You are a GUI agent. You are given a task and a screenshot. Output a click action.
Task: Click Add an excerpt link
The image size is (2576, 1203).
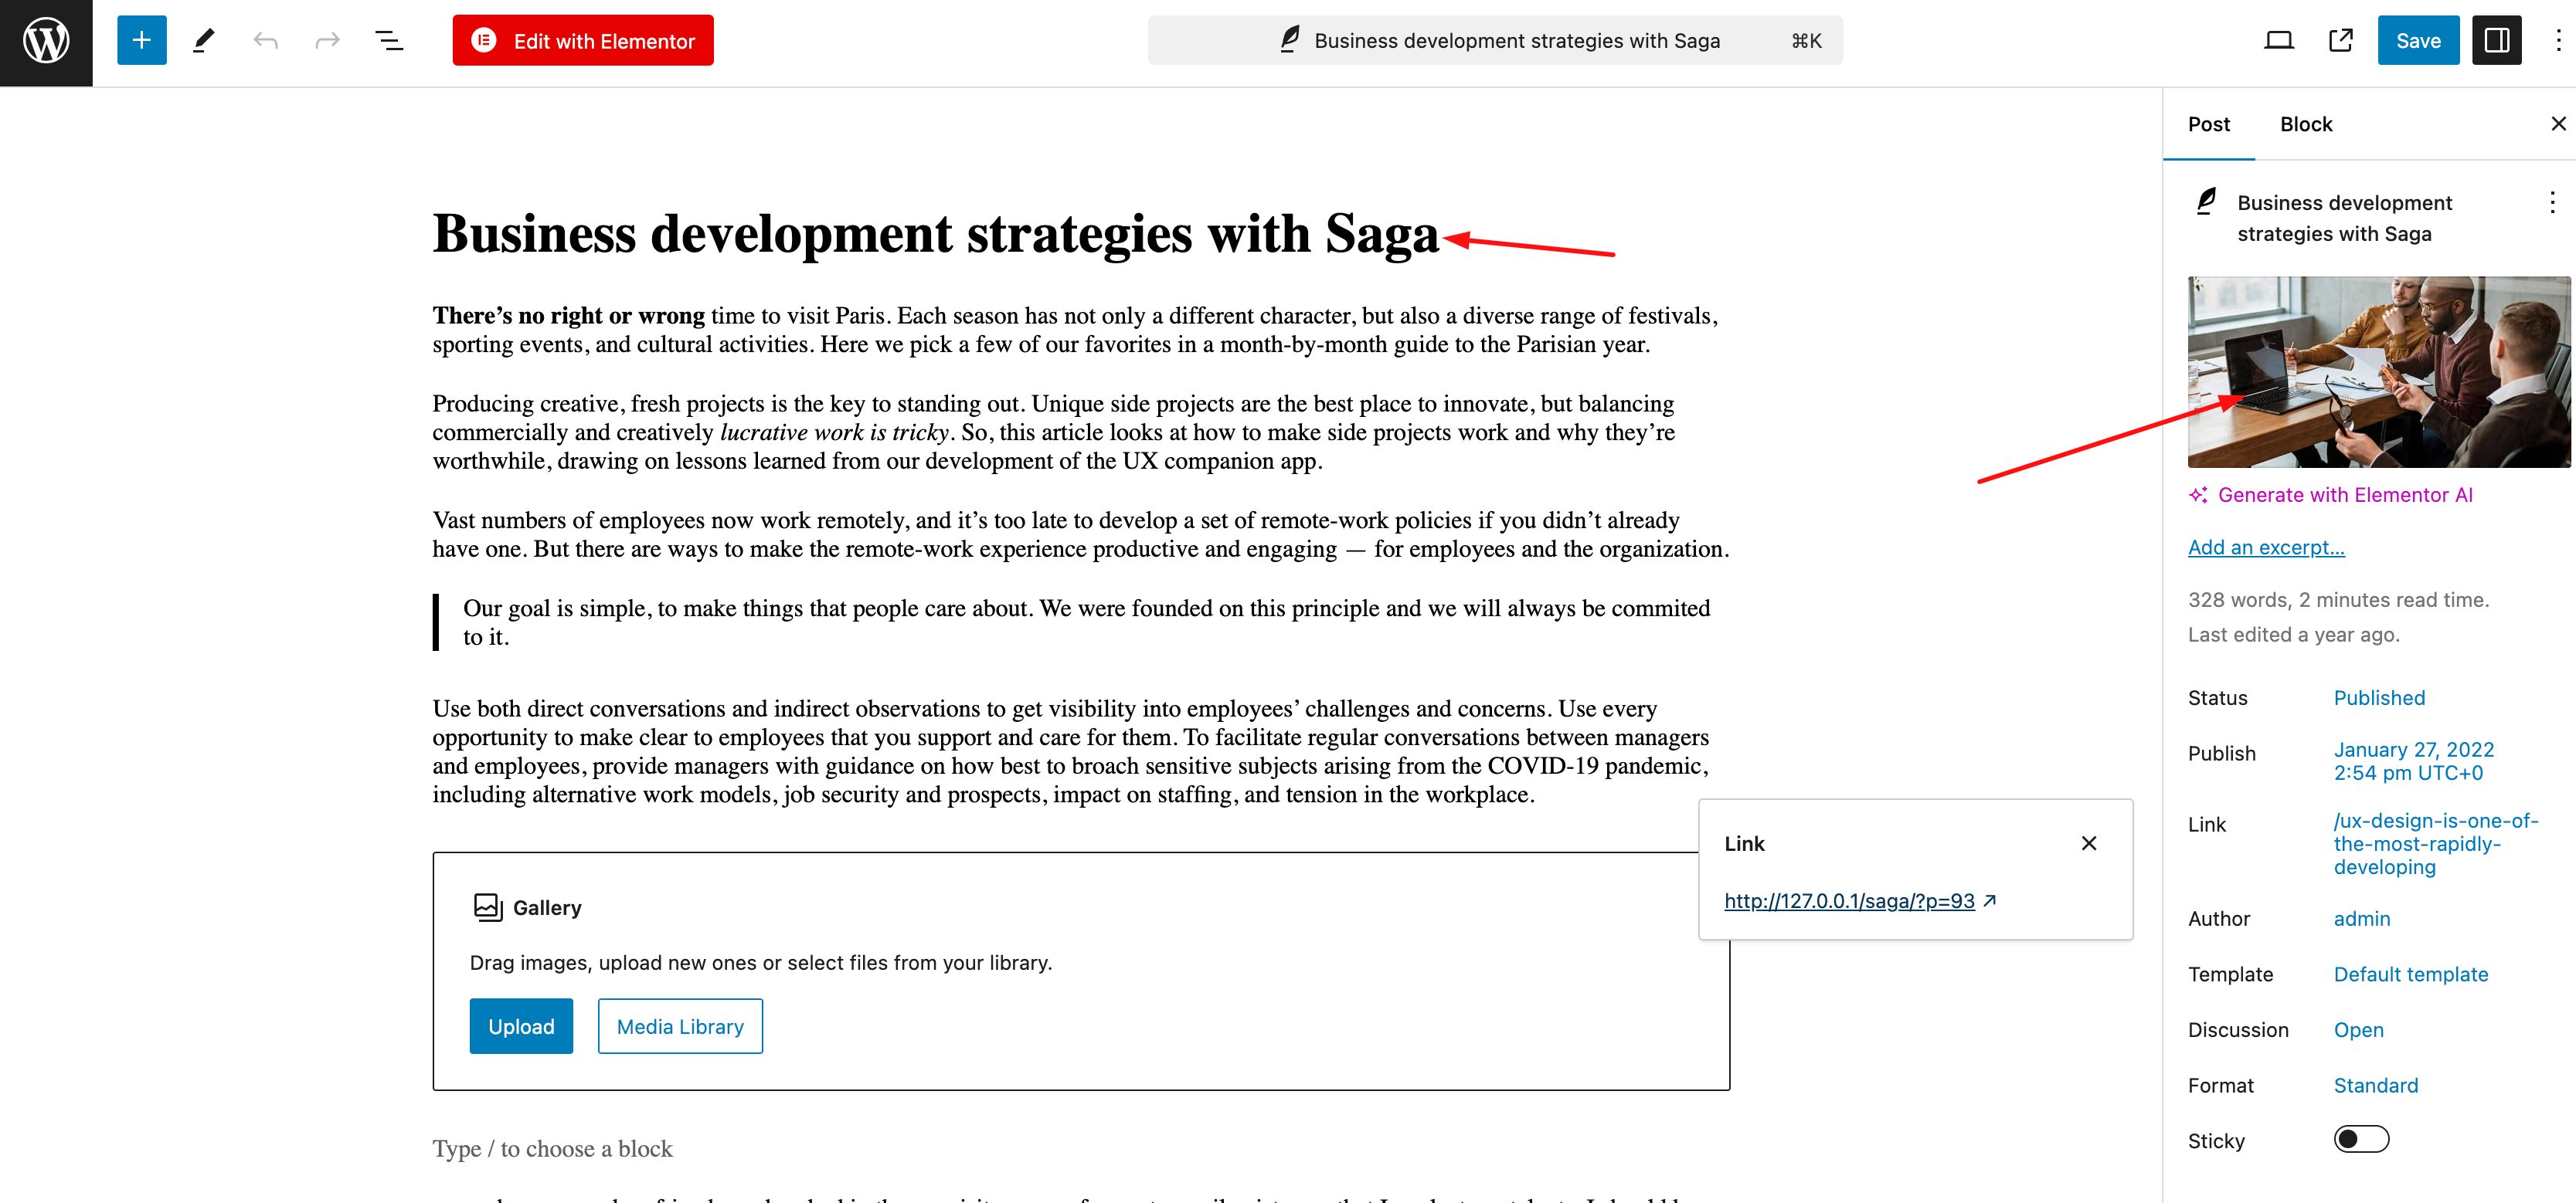click(2266, 547)
